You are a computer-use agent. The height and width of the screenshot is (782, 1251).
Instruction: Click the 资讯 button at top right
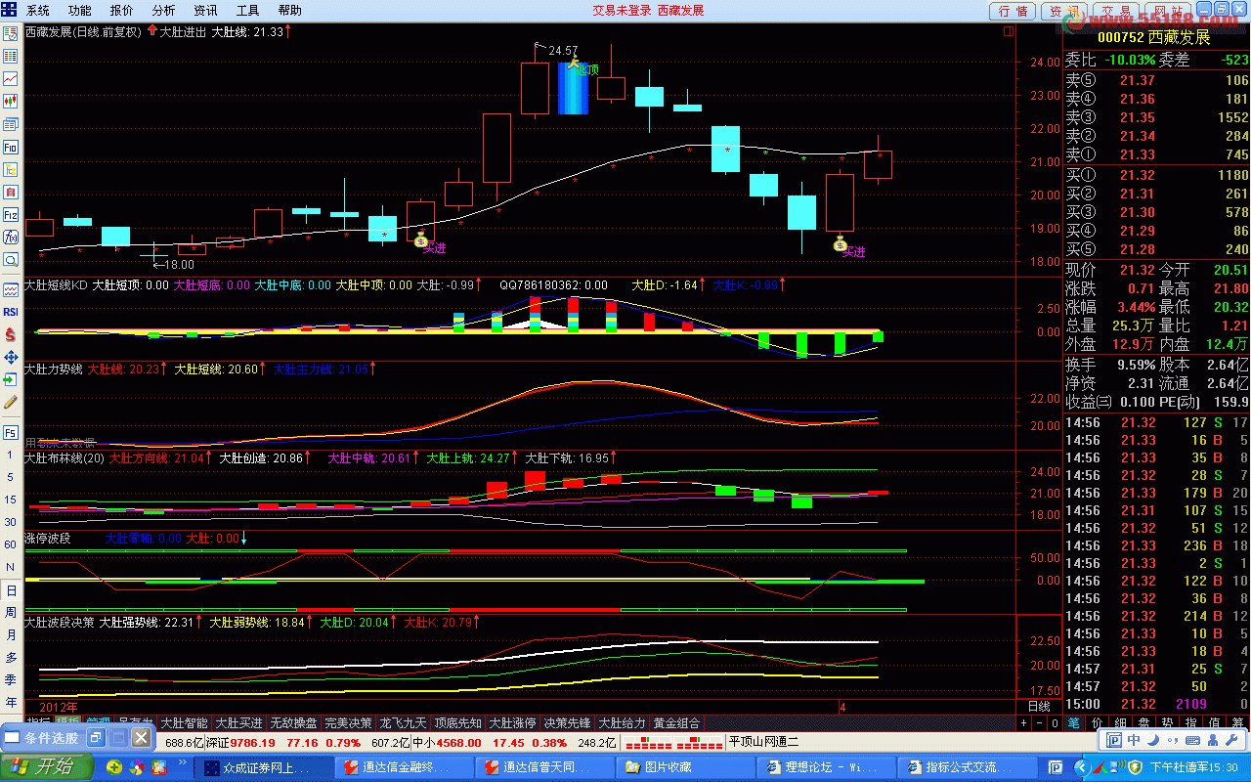[x=1064, y=11]
